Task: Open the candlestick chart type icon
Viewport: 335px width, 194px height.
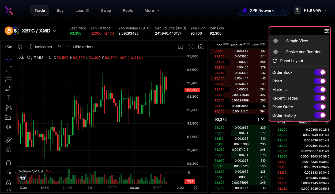Action: (x=20, y=47)
